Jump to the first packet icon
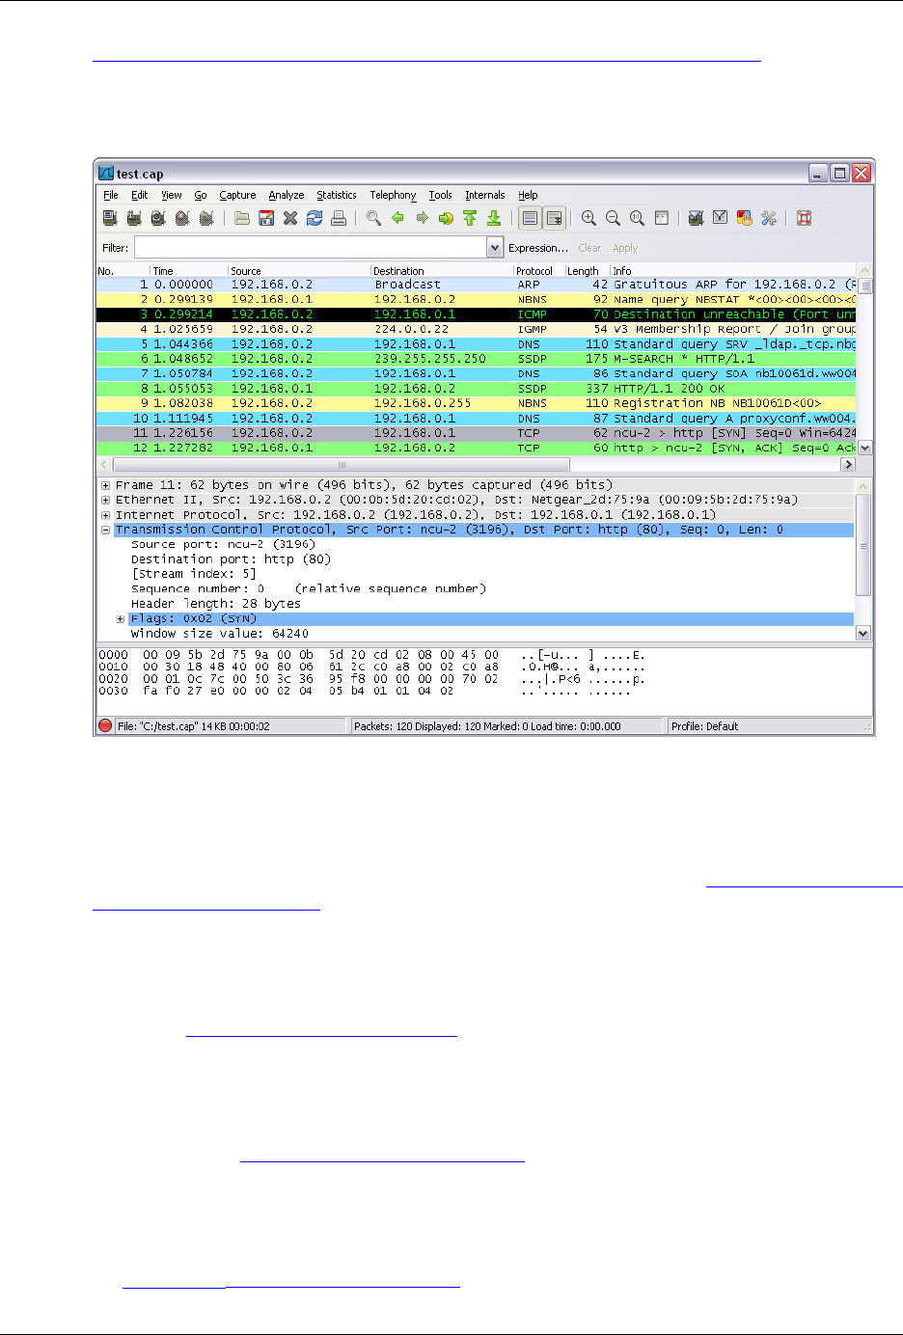The image size is (903, 1335). (470, 219)
